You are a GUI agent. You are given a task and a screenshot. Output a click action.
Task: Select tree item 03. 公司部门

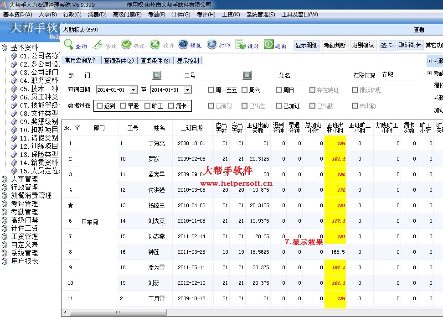(x=39, y=73)
